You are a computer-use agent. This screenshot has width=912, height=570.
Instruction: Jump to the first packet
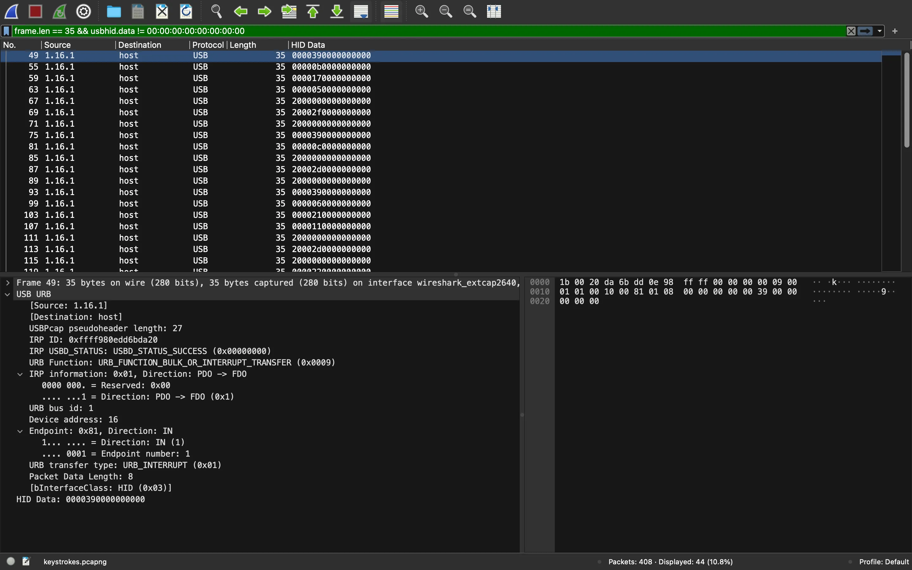(313, 11)
